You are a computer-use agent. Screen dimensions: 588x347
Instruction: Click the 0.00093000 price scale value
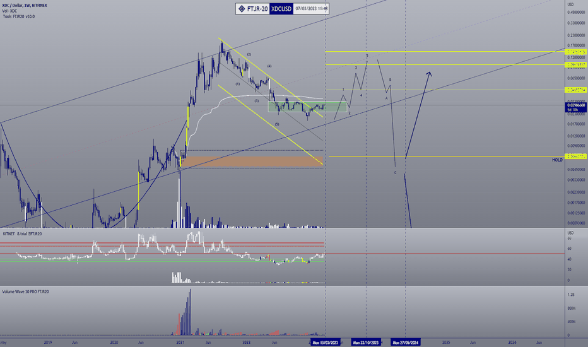click(576, 223)
